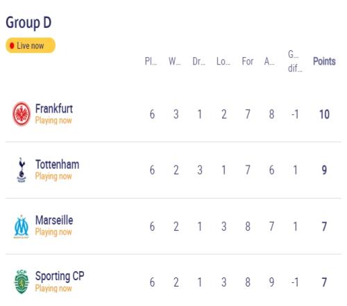Click the Tottenham cockerel crest icon

tap(22, 170)
